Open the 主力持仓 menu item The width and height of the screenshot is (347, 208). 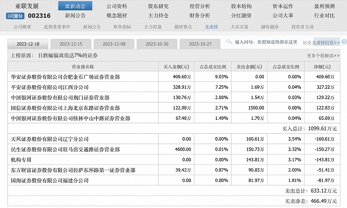[x=158, y=15]
